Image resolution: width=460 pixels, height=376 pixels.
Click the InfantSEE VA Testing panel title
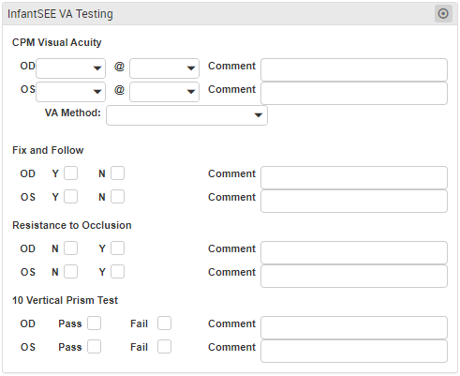point(60,14)
